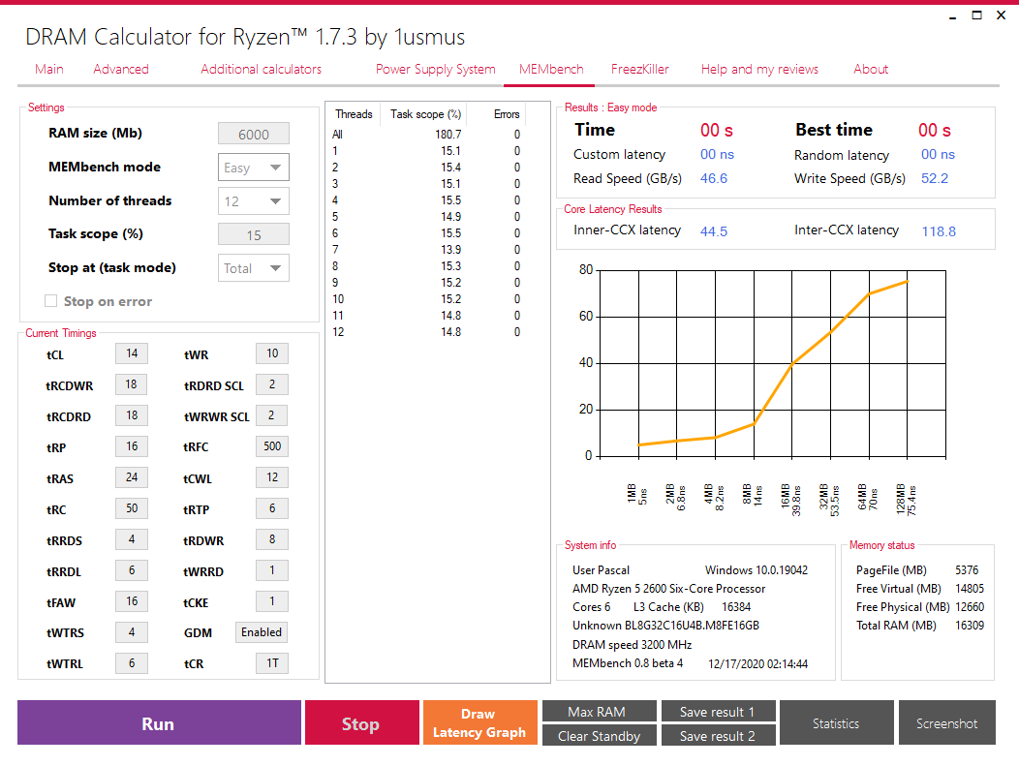Click the Task scope (%) column header

[x=425, y=113]
